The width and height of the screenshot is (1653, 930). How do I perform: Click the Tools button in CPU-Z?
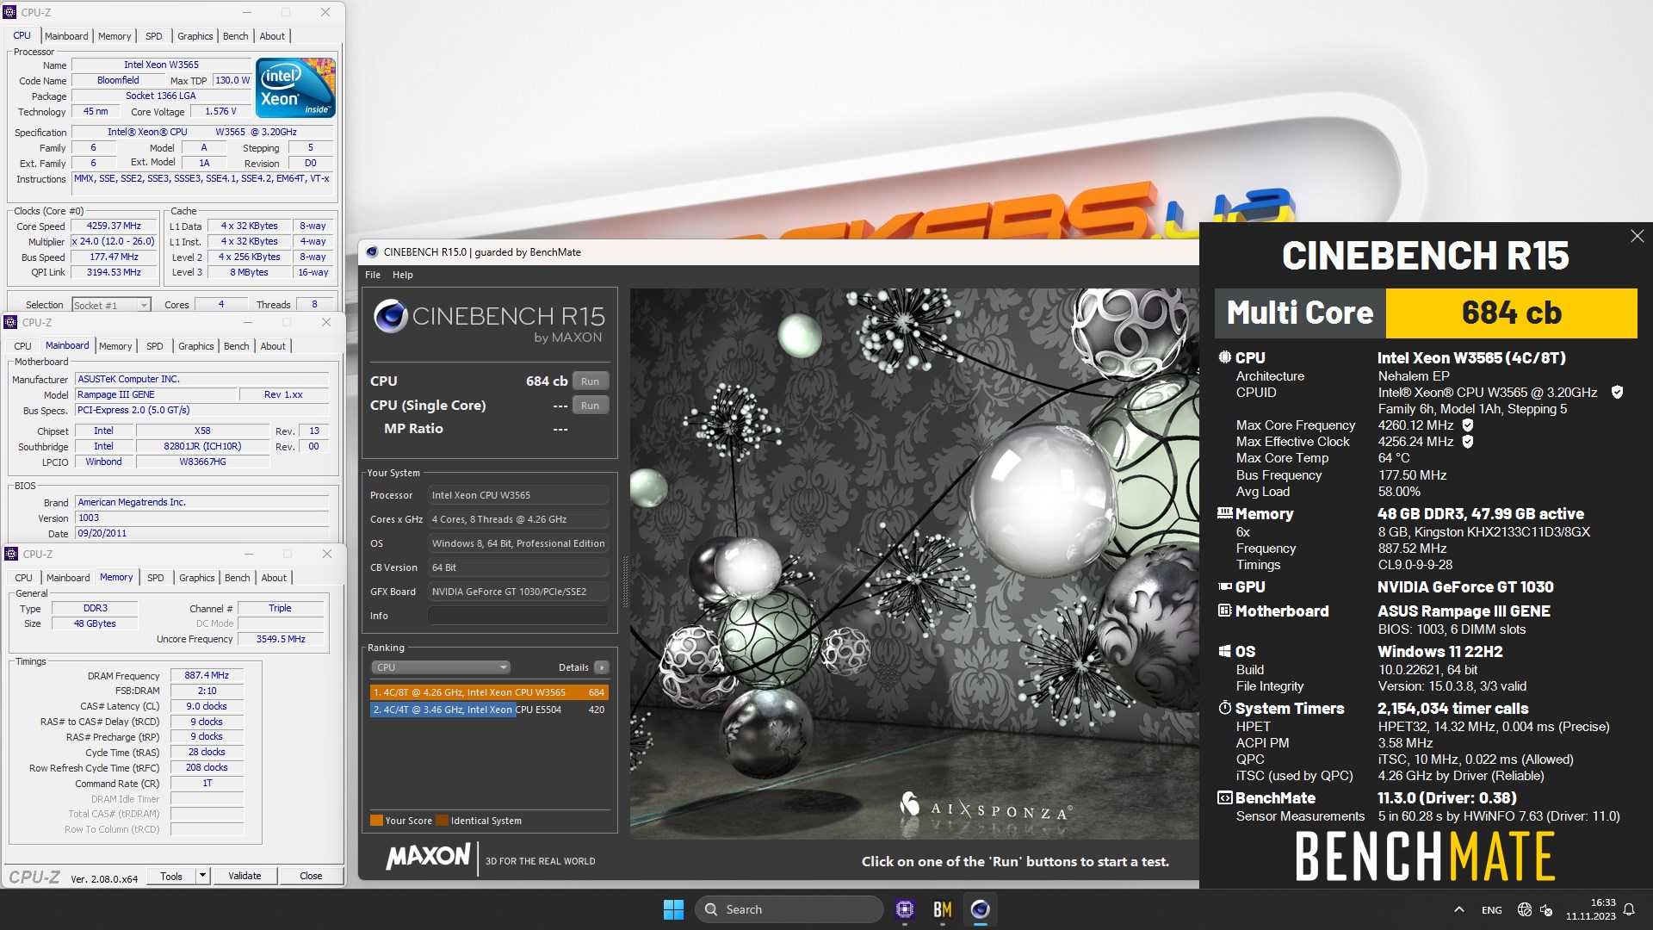coord(171,876)
